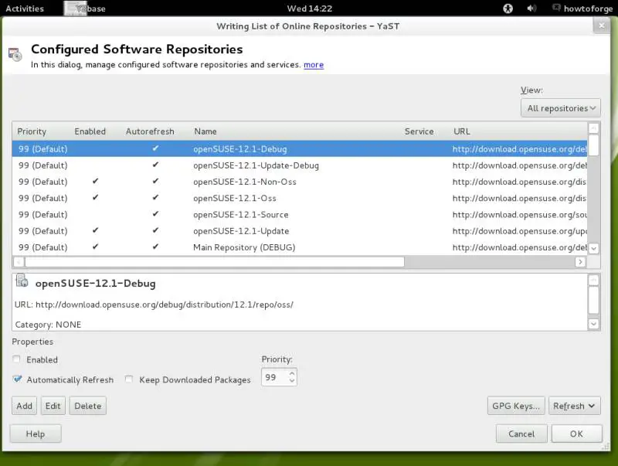Confirm with the OK button
The height and width of the screenshot is (466, 618).
(576, 434)
